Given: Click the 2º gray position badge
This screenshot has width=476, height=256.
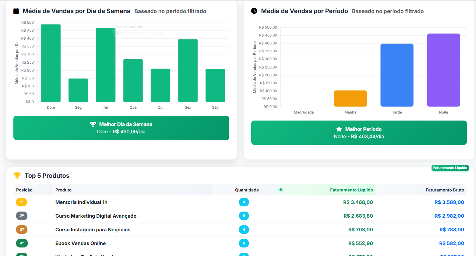Looking at the screenshot, I should coord(22,216).
